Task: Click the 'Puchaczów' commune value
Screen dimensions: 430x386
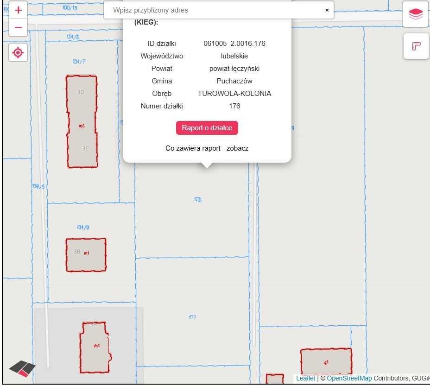Action: tap(234, 81)
